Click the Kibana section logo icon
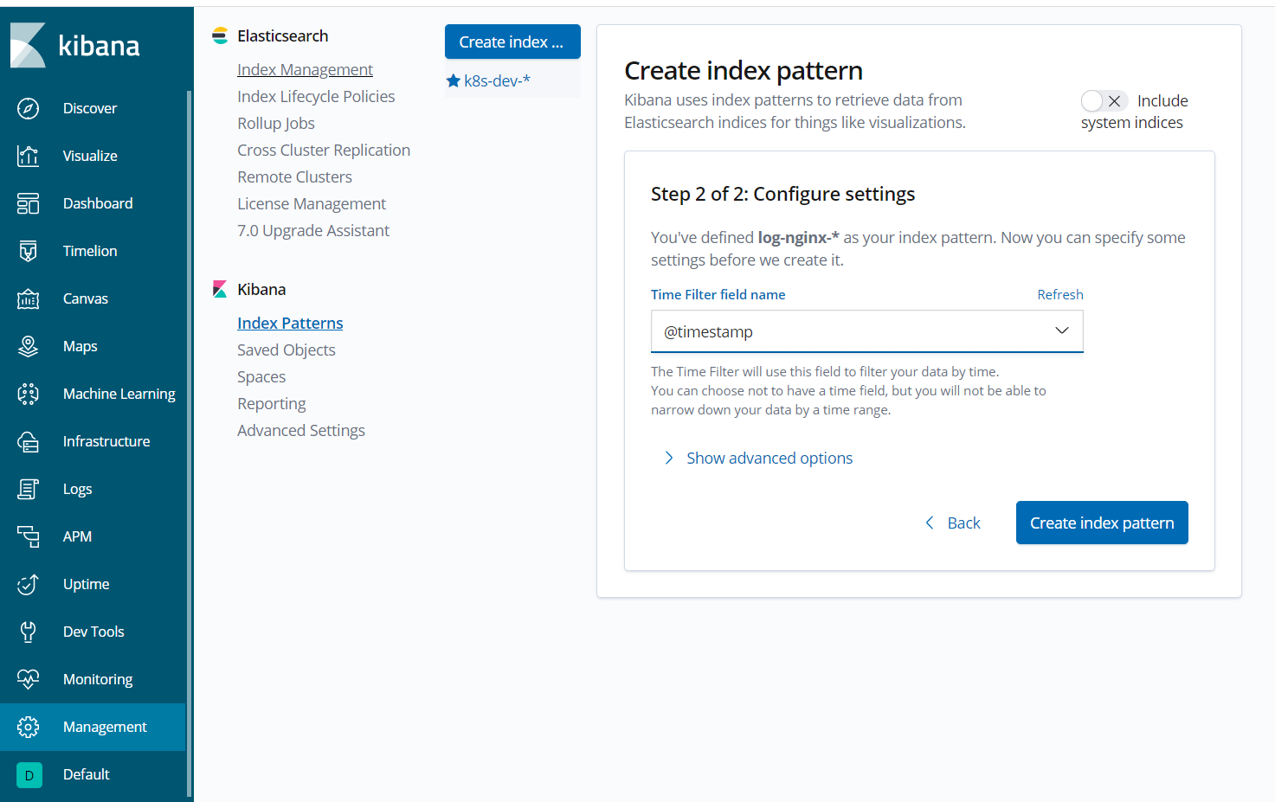The width and height of the screenshot is (1275, 802). pos(220,289)
